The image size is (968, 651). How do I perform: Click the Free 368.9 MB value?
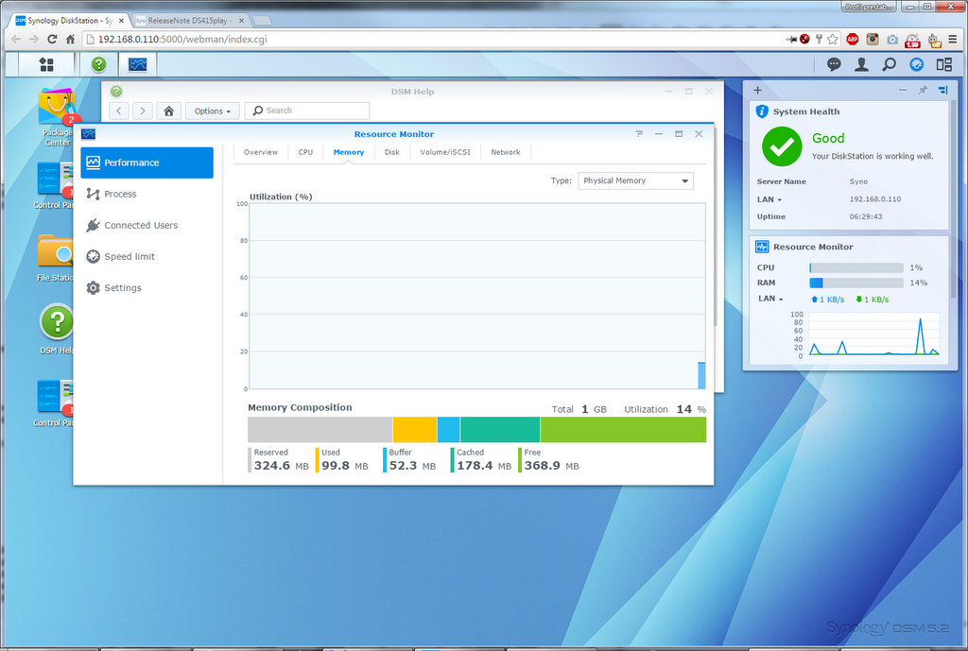coord(552,466)
